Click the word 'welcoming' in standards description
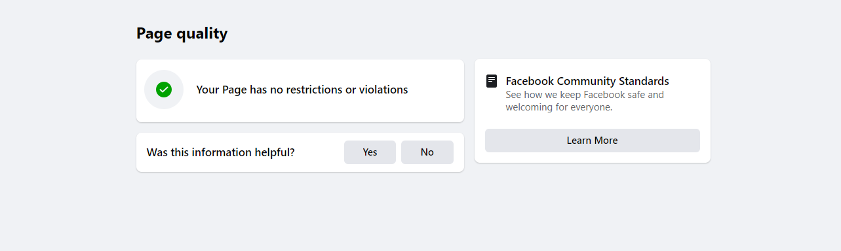The height and width of the screenshot is (251, 841). pos(529,107)
